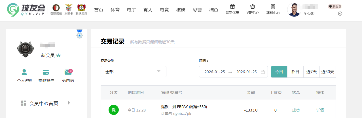Screen dimensions: 362x118
Task: Open 详情 for EBPAY withdrawal
Action: pos(320,110)
